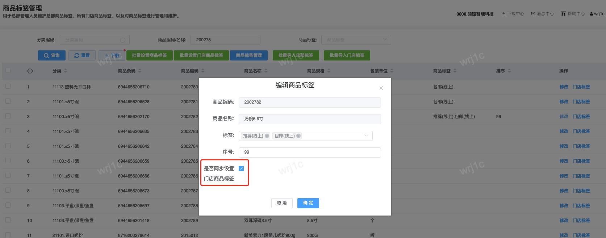Viewport: 606px width, 238px height.
Task: Click 批量导入门店标签 button
Action: [347, 55]
